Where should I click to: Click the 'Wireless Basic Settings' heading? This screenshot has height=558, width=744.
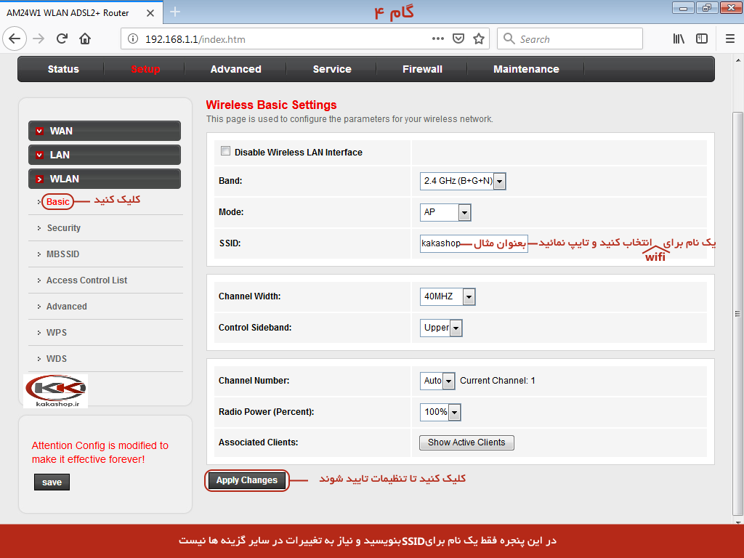tap(272, 105)
